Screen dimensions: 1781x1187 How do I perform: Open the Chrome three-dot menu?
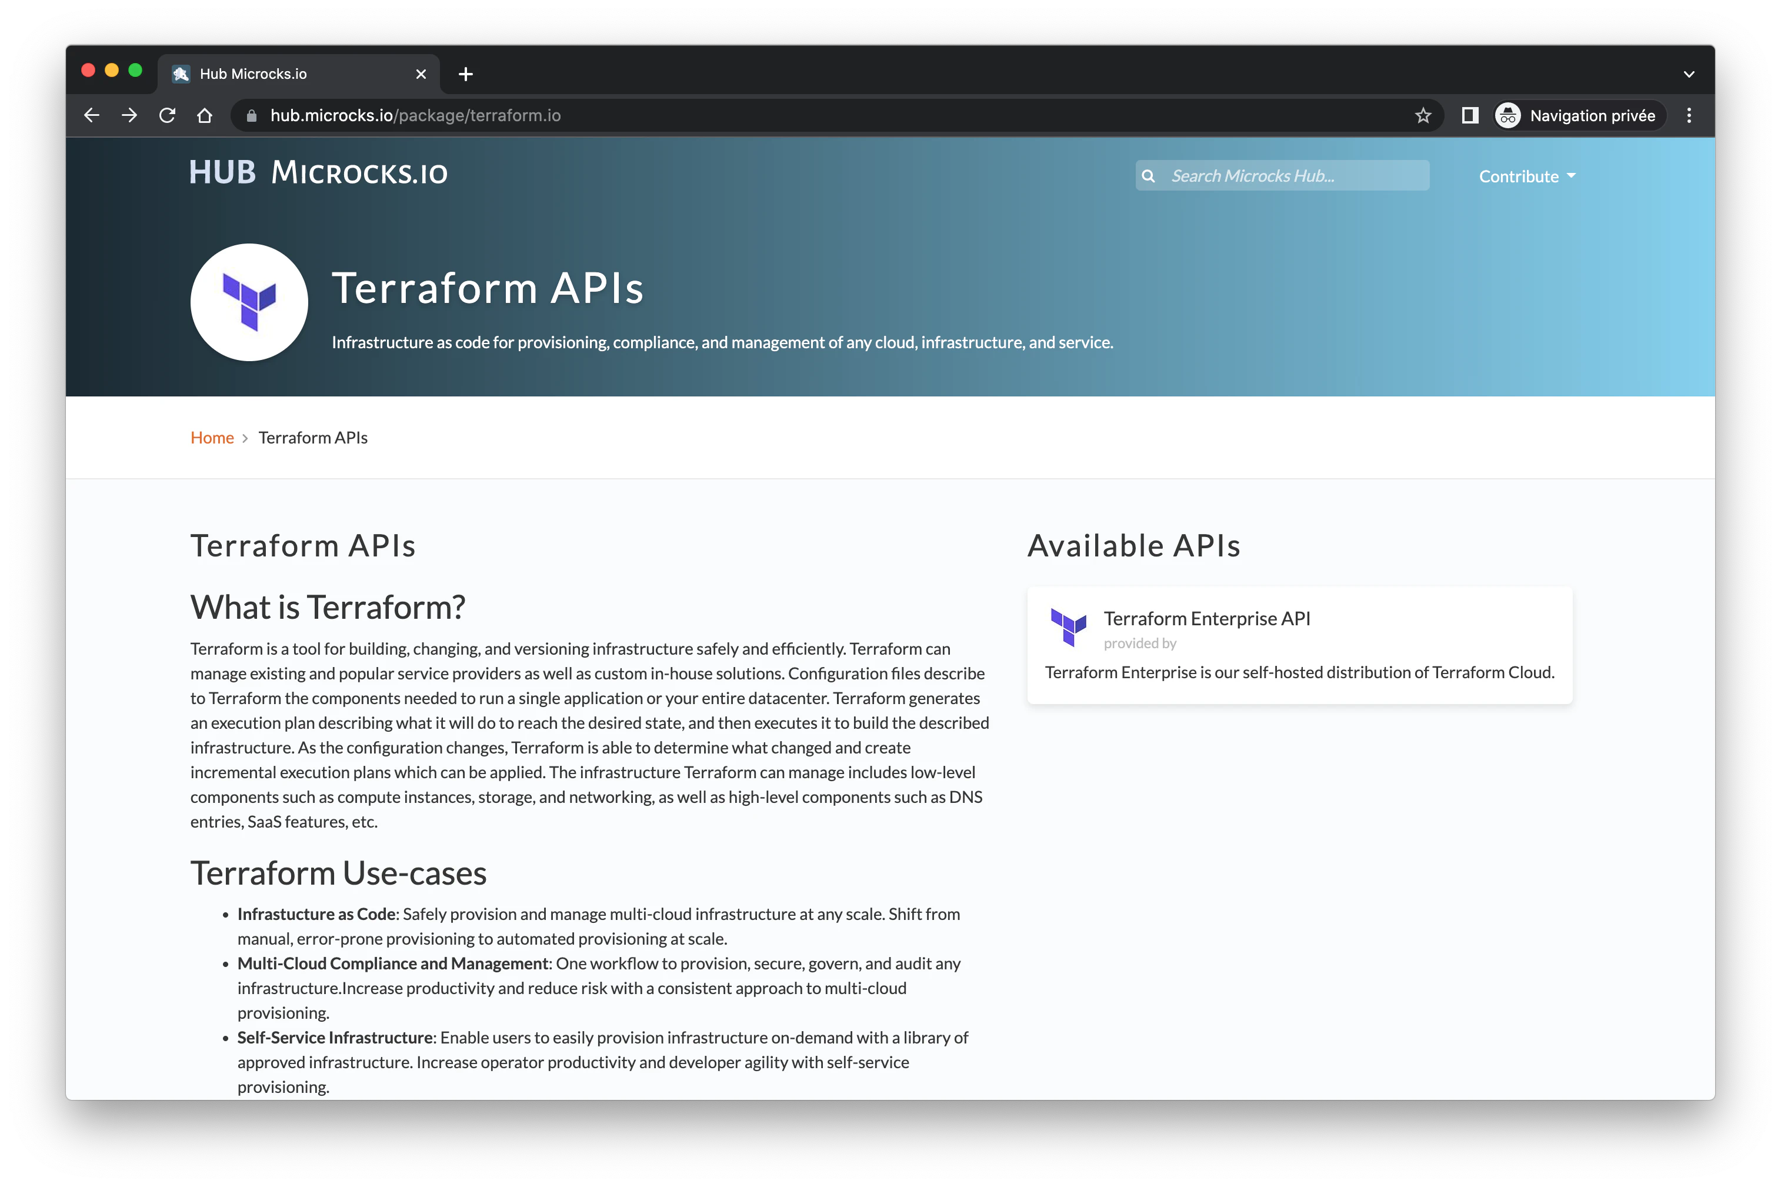(x=1689, y=115)
